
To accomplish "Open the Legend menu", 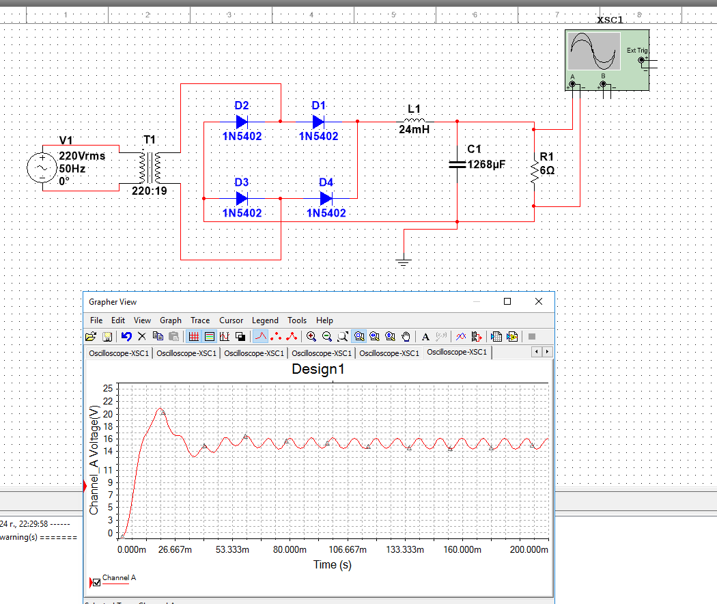I will [265, 320].
